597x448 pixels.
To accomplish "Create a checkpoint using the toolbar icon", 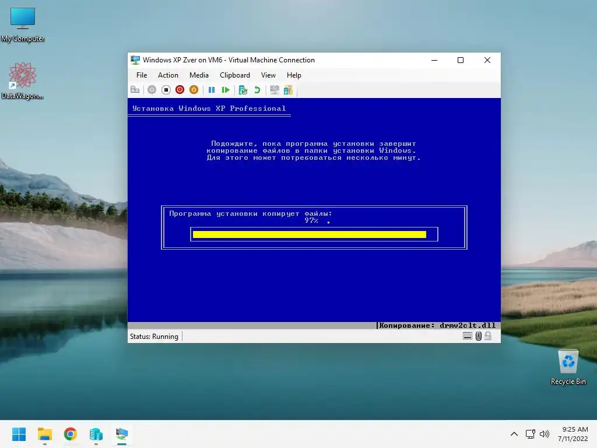I will coord(243,90).
